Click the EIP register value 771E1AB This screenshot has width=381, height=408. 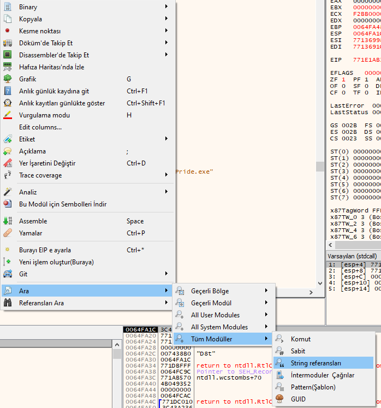(x=367, y=60)
